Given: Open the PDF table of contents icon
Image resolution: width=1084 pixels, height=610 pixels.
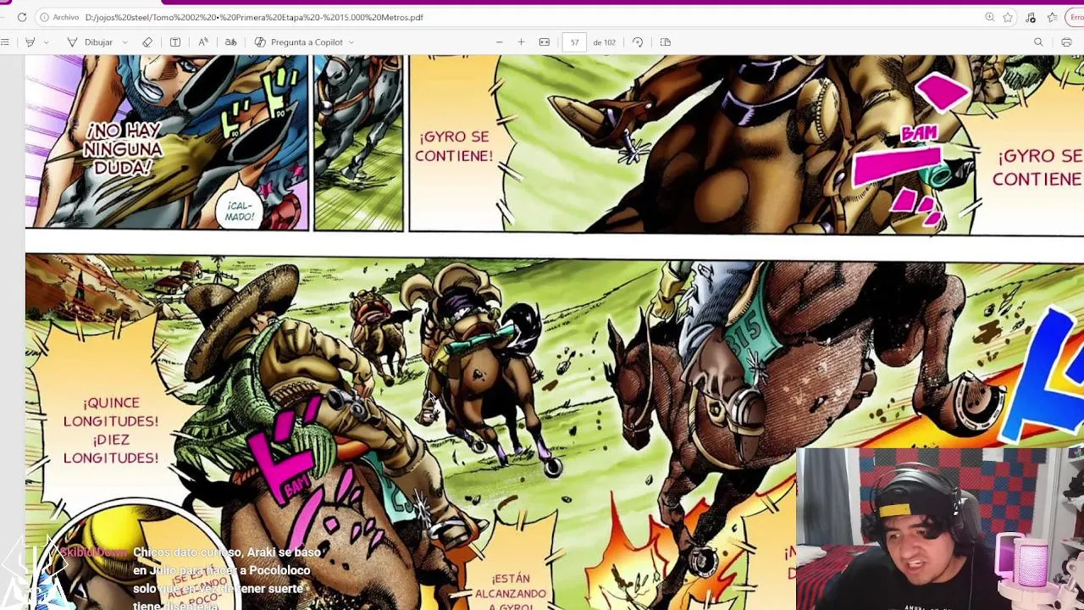Looking at the screenshot, I should [x=5, y=42].
